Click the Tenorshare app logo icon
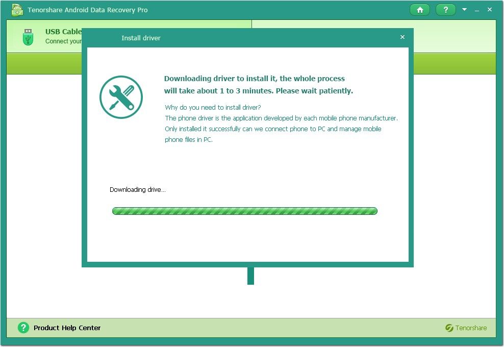 click(17, 10)
